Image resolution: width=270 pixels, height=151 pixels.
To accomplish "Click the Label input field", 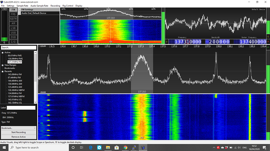I will point(21,108).
